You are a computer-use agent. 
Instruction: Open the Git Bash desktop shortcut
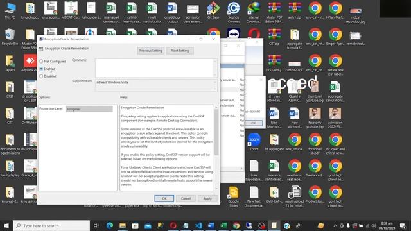point(213,11)
